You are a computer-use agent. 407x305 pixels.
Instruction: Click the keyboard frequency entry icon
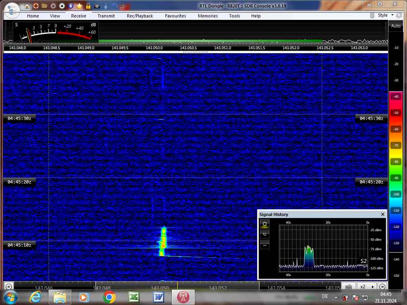(x=349, y=286)
